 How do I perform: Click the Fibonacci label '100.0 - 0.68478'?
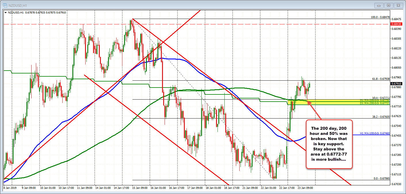(380, 17)
